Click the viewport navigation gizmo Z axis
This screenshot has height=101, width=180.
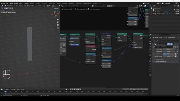tap(55, 12)
